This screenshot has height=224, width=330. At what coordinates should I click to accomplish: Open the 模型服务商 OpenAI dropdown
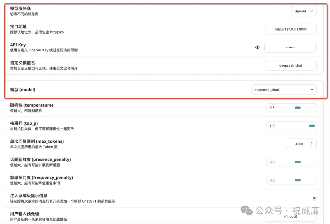(303, 11)
